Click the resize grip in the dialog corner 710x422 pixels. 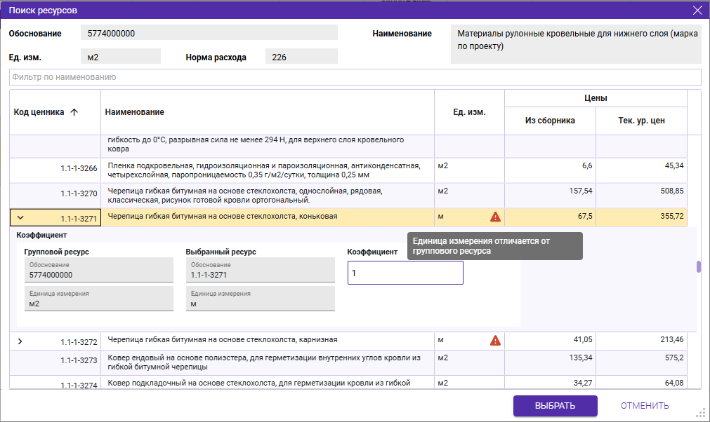(699, 412)
